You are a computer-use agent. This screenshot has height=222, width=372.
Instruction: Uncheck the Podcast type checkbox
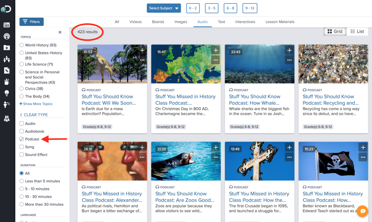tap(22, 139)
